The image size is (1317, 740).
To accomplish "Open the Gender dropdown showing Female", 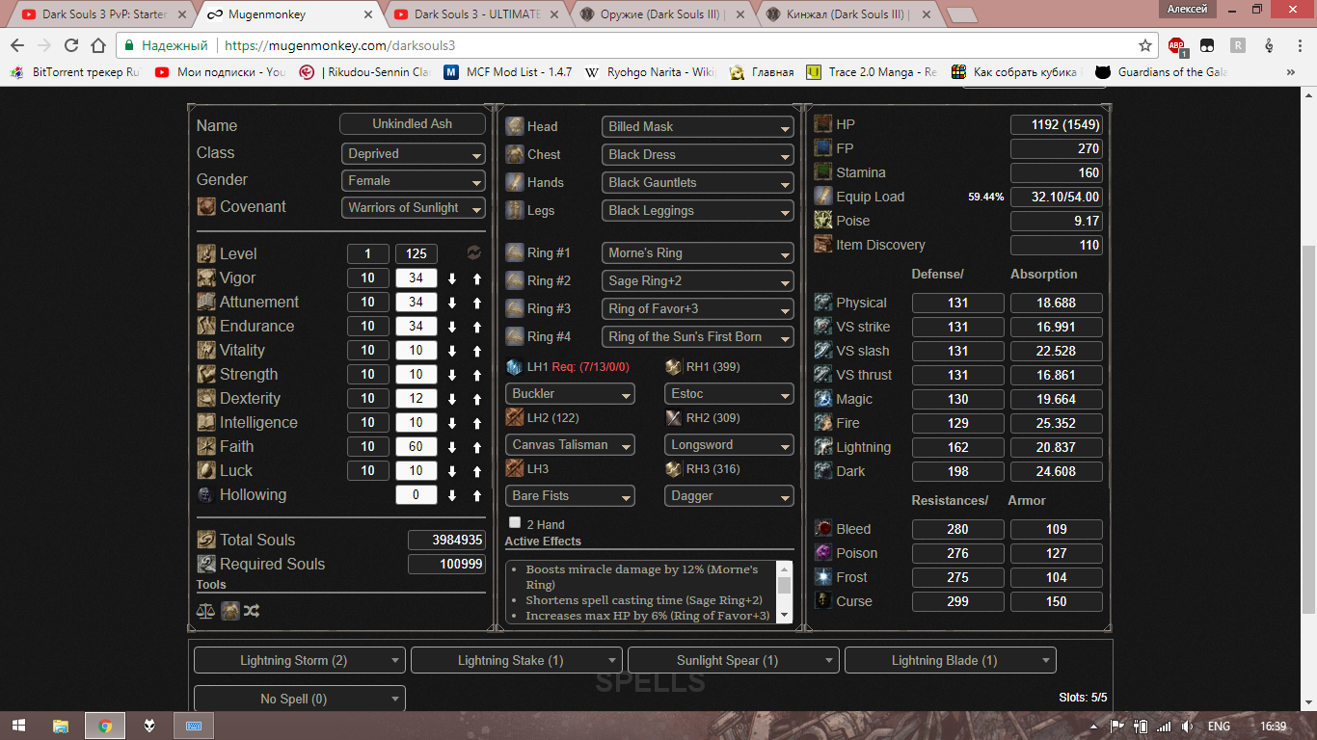I will pos(414,180).
